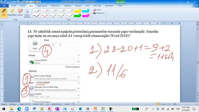This screenshot has height=112, width=199.
Task: Click Save icon in Quick Access Toolbar
Action: coord(6,2)
